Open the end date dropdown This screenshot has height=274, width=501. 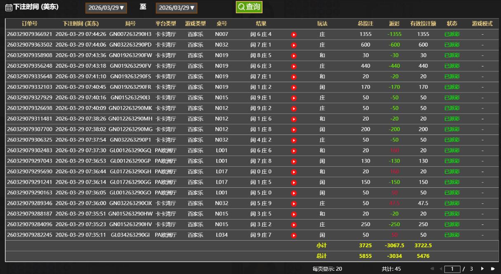177,8
